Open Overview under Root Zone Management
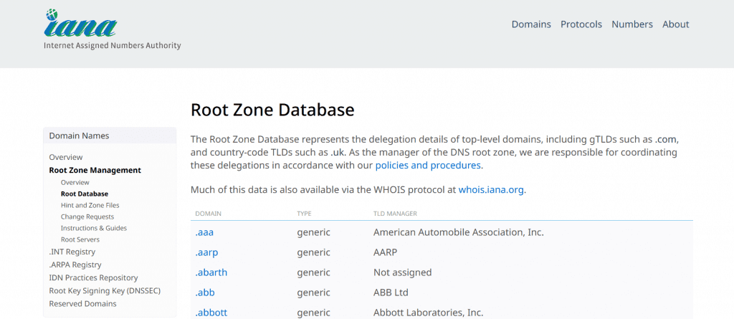This screenshot has height=319, width=734. point(75,182)
